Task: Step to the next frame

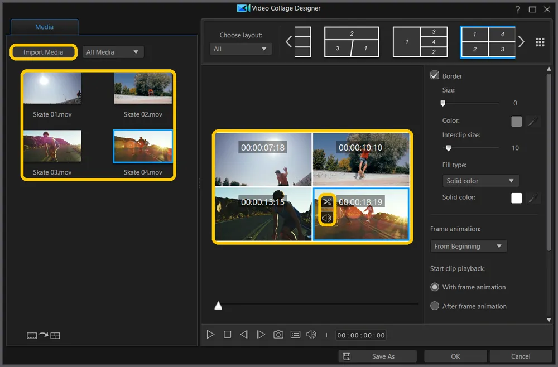Action: click(261, 335)
